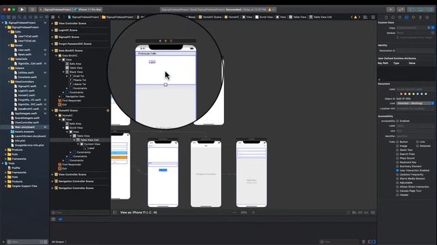Open the Custom Class dropdown

(x=433, y=28)
